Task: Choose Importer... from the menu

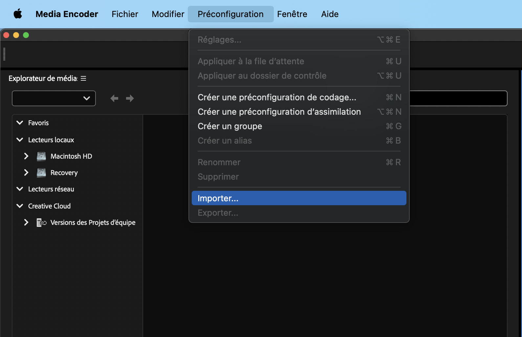Action: [299, 198]
